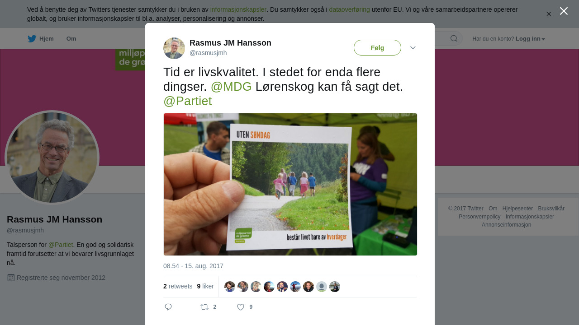
Task: Click the search magnifier icon
Action: click(454, 38)
